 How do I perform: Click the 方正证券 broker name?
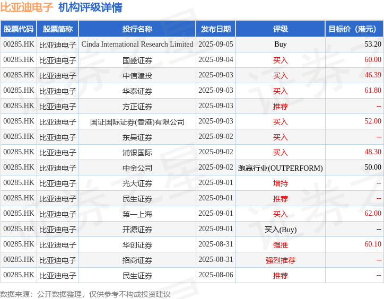pos(137,106)
